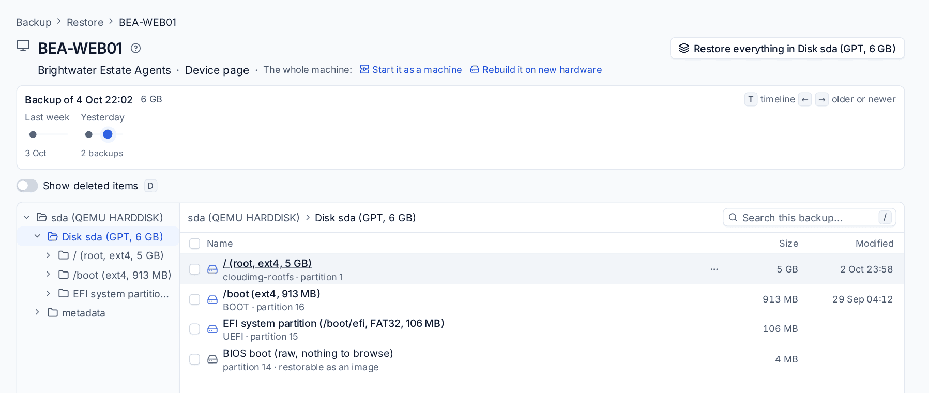Open the / (root, ext4, 5 GB) partition link
The width and height of the screenshot is (929, 393).
[x=267, y=263]
